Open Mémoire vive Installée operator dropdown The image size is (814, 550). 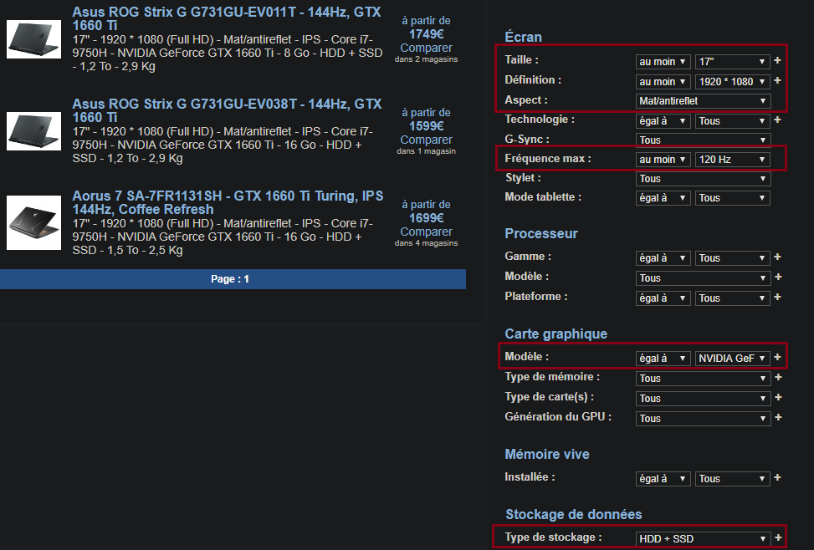point(663,479)
